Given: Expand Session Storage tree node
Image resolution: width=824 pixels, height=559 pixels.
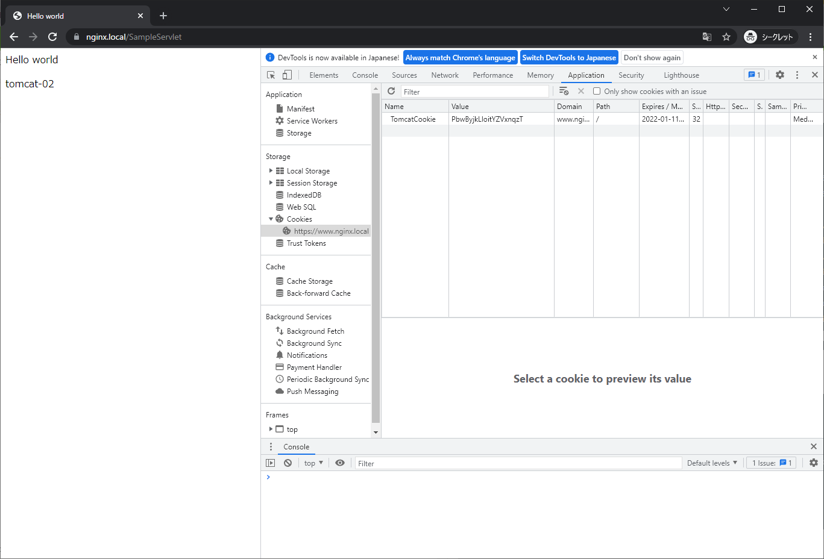Looking at the screenshot, I should (271, 183).
